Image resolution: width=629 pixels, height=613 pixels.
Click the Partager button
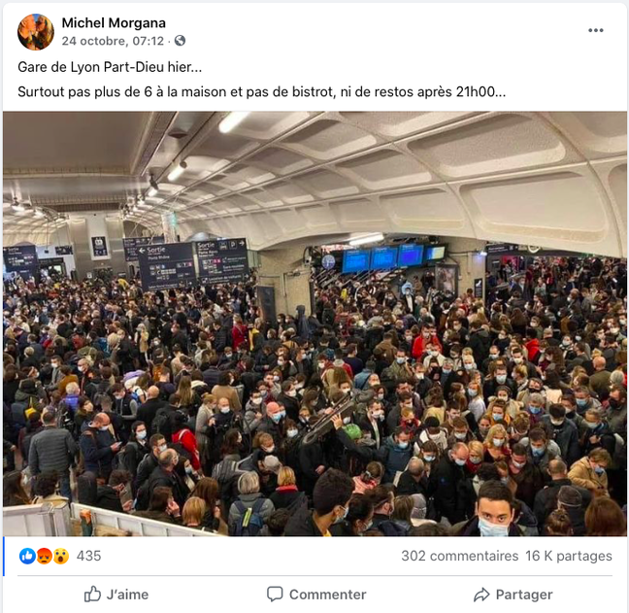[513, 595]
